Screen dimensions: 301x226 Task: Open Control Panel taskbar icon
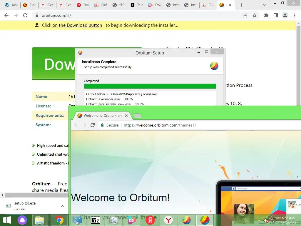tap(77, 220)
